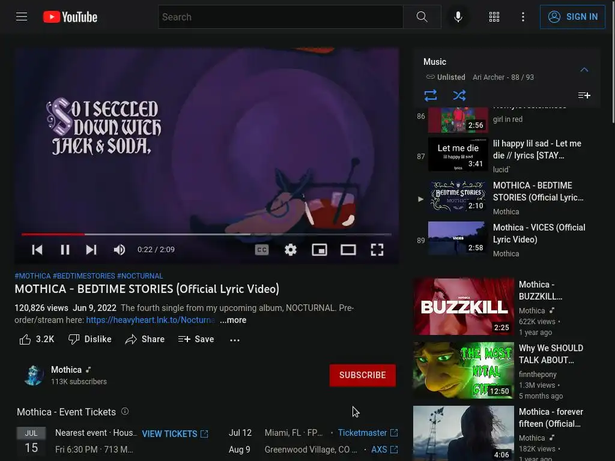Screen dimensions: 615x461
Task: Click the Ari Archer playlist owner
Action: coord(488,77)
